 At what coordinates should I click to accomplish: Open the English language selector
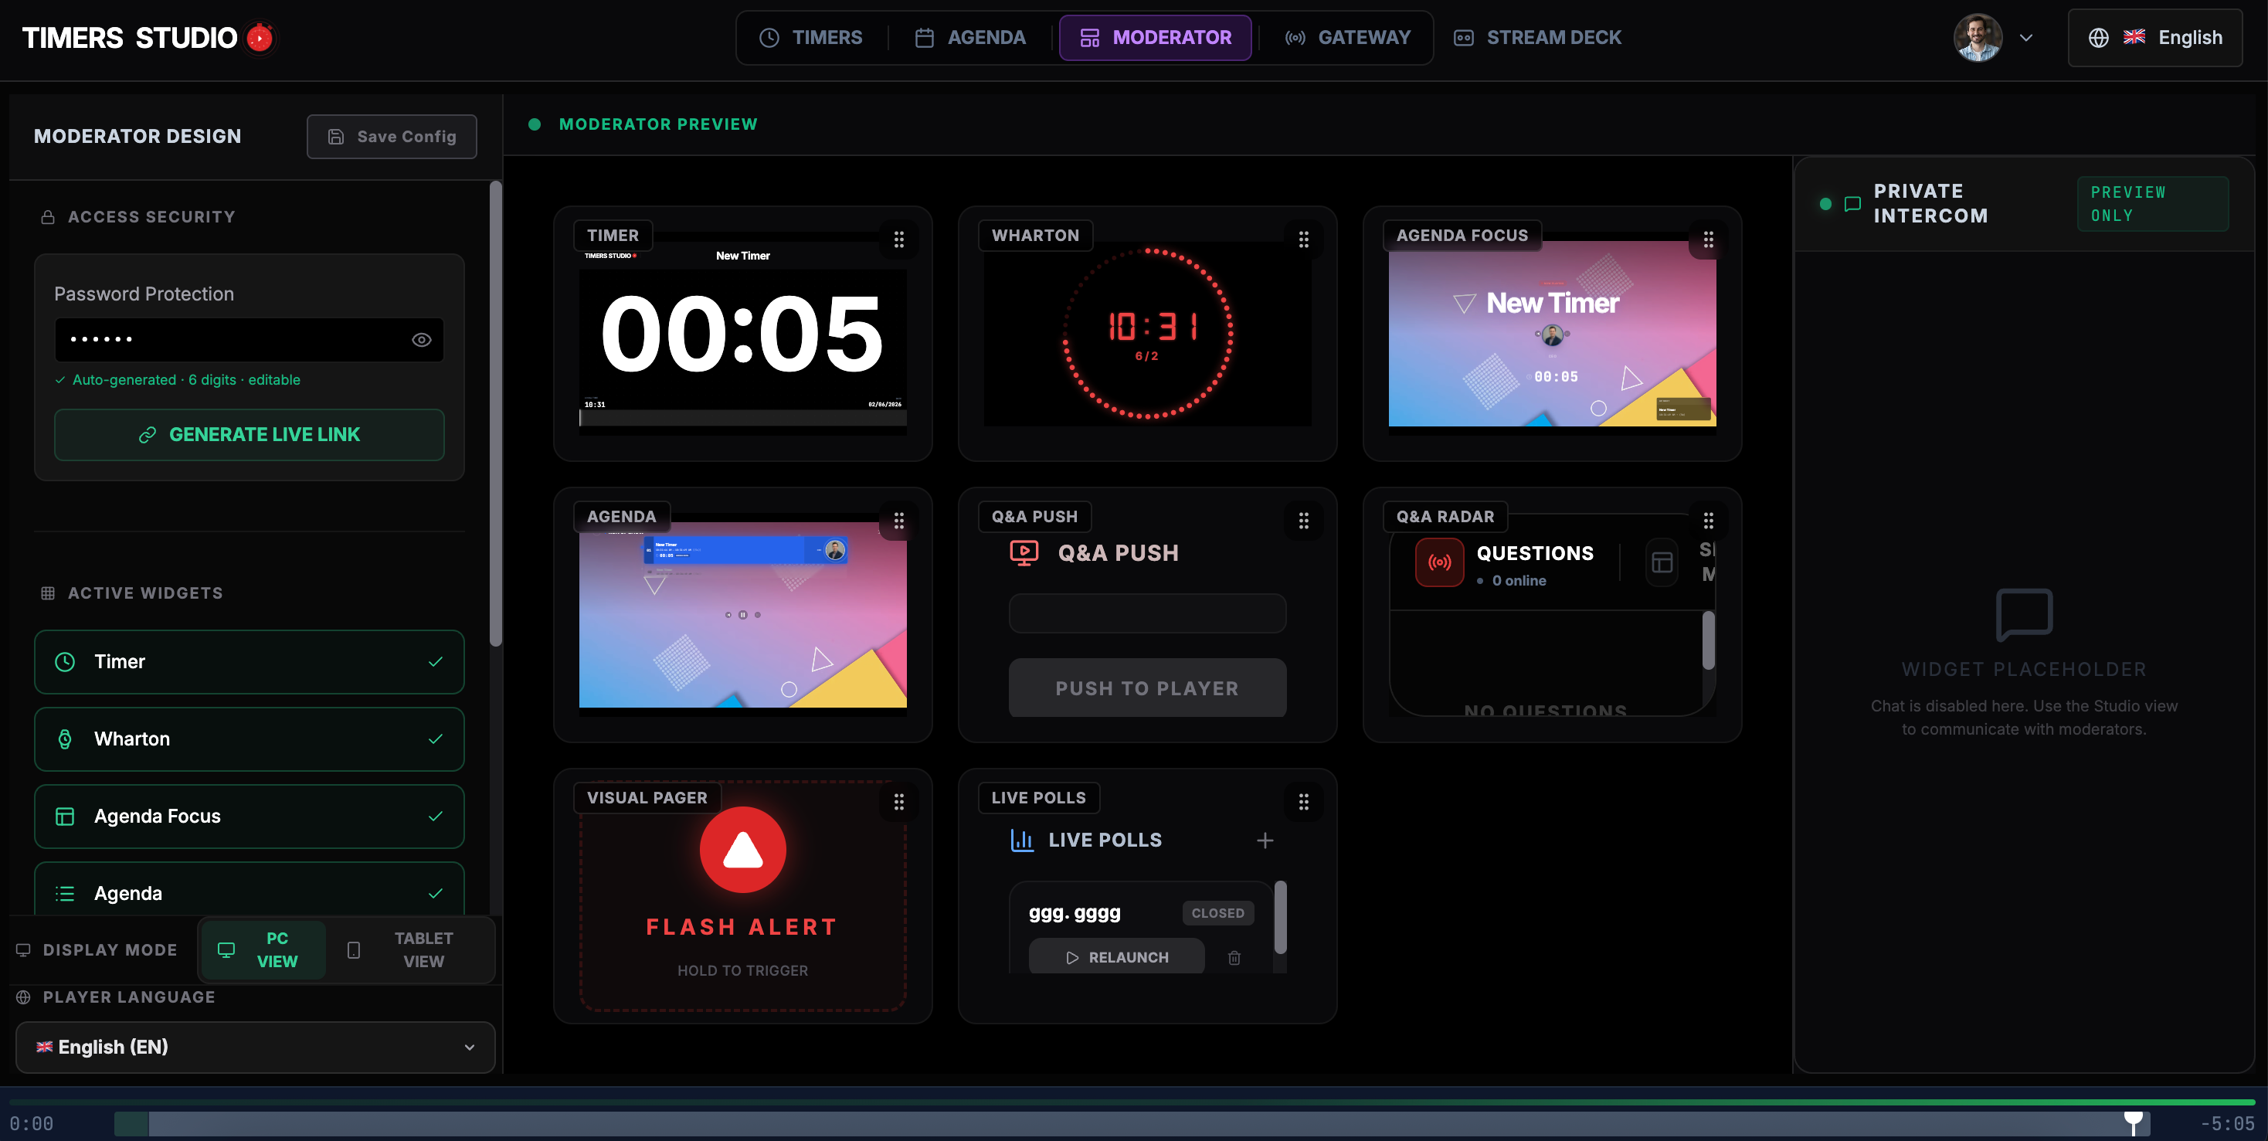[x=2154, y=38]
